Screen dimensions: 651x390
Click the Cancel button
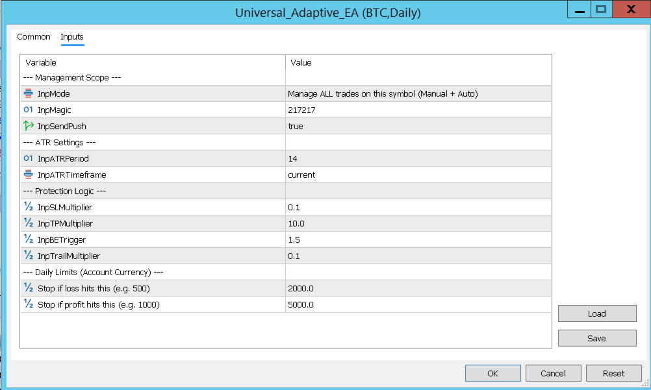tap(553, 373)
